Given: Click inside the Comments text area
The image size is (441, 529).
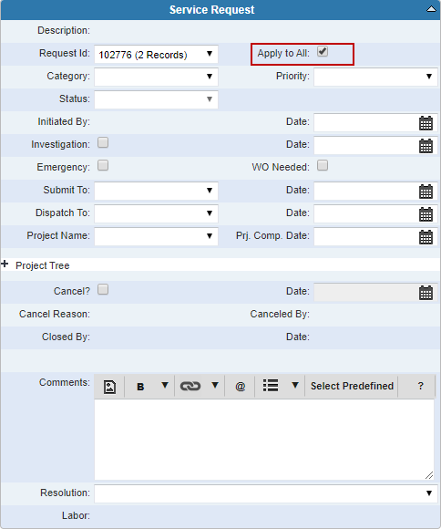Looking at the screenshot, I should click(x=264, y=440).
